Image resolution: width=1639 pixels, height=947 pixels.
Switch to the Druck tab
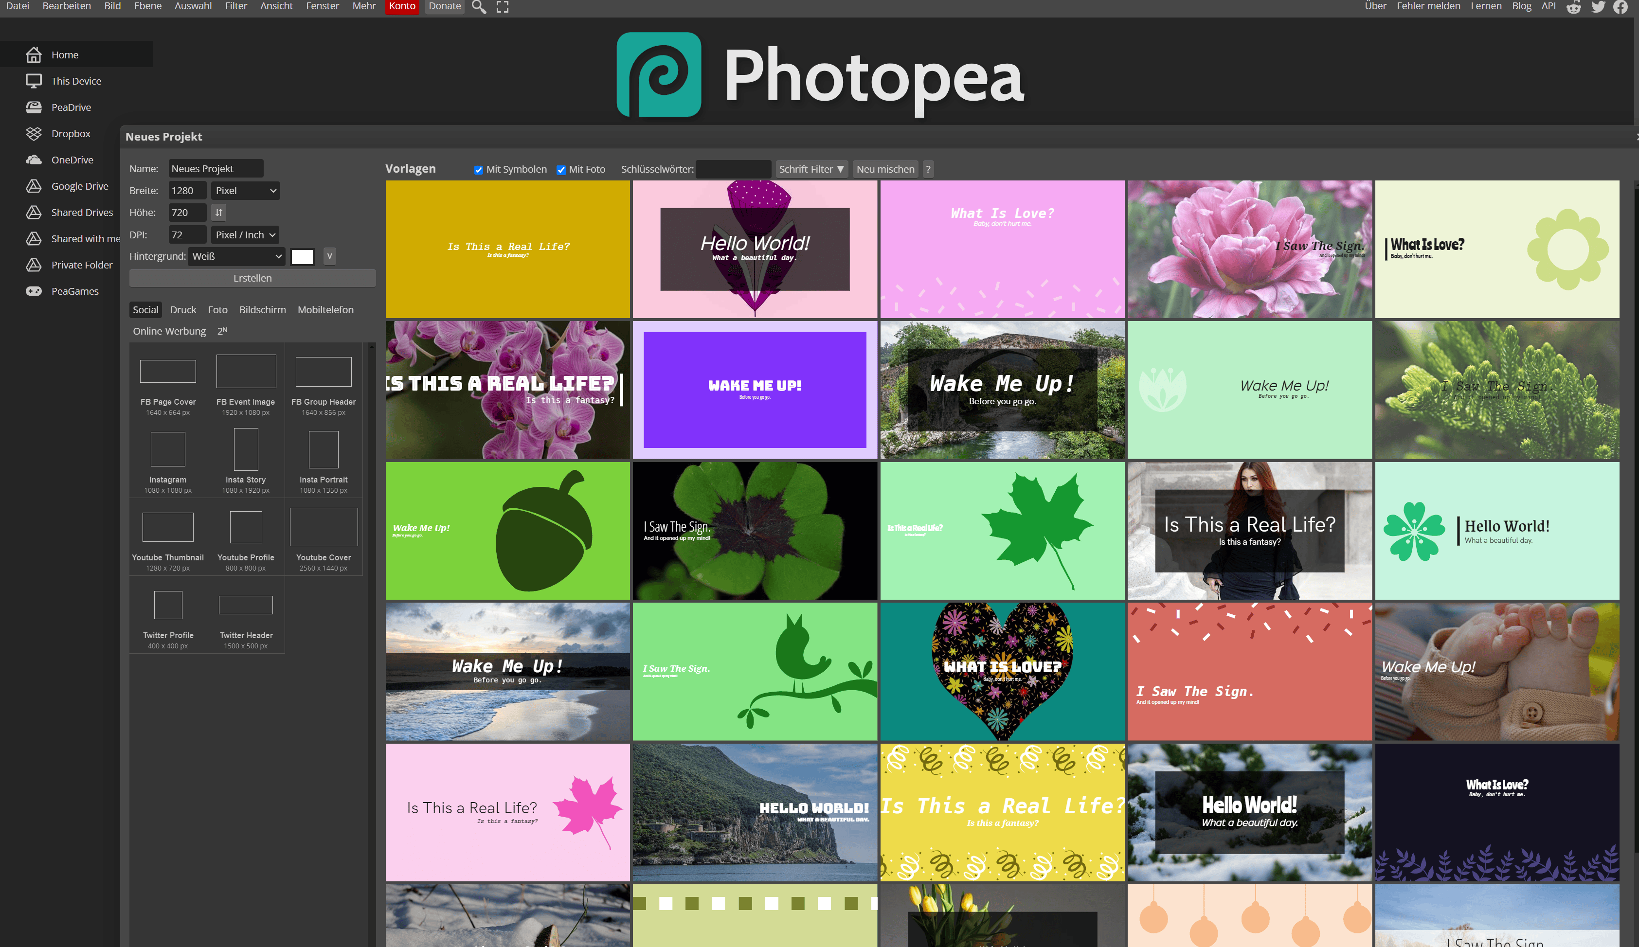[x=183, y=310]
